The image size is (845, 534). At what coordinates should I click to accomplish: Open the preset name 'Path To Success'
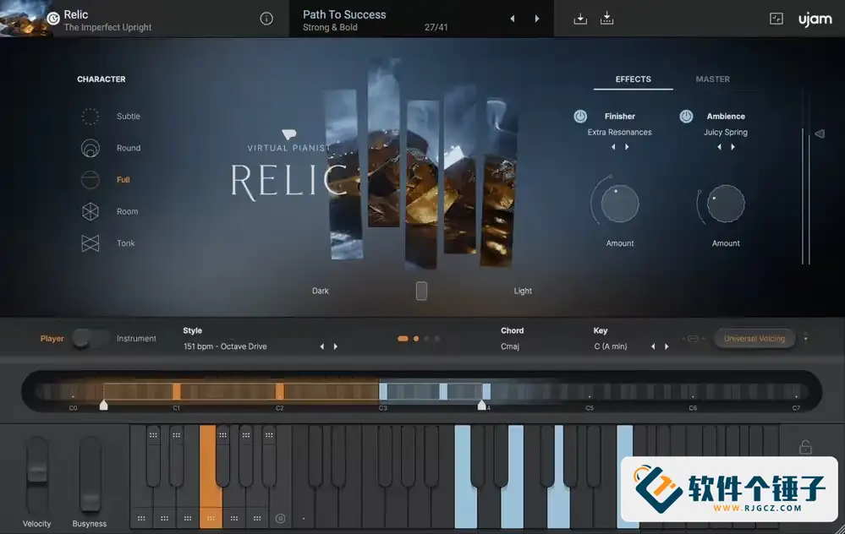344,14
